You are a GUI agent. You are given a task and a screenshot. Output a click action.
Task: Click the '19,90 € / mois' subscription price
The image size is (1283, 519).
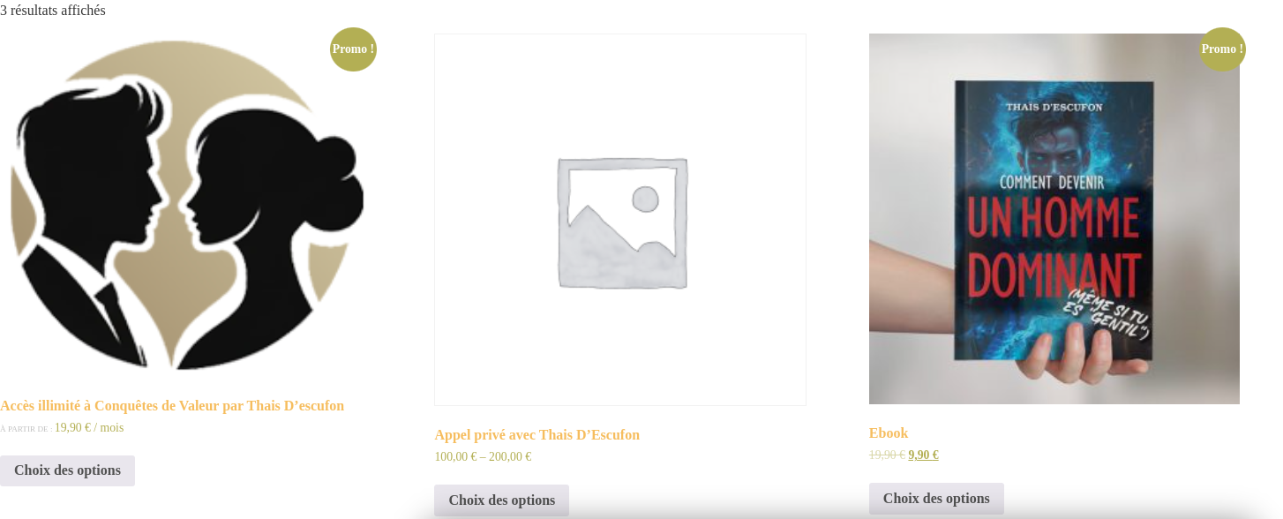(89, 428)
